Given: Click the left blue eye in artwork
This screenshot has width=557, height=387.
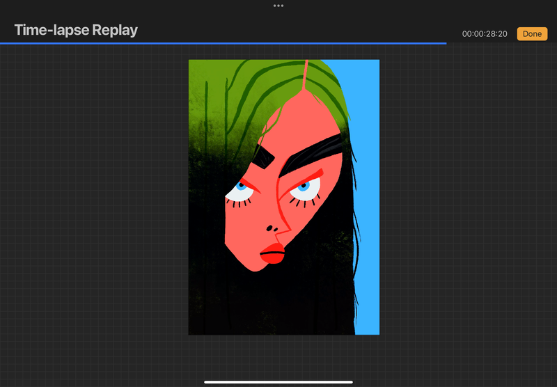Looking at the screenshot, I should click(x=241, y=186).
